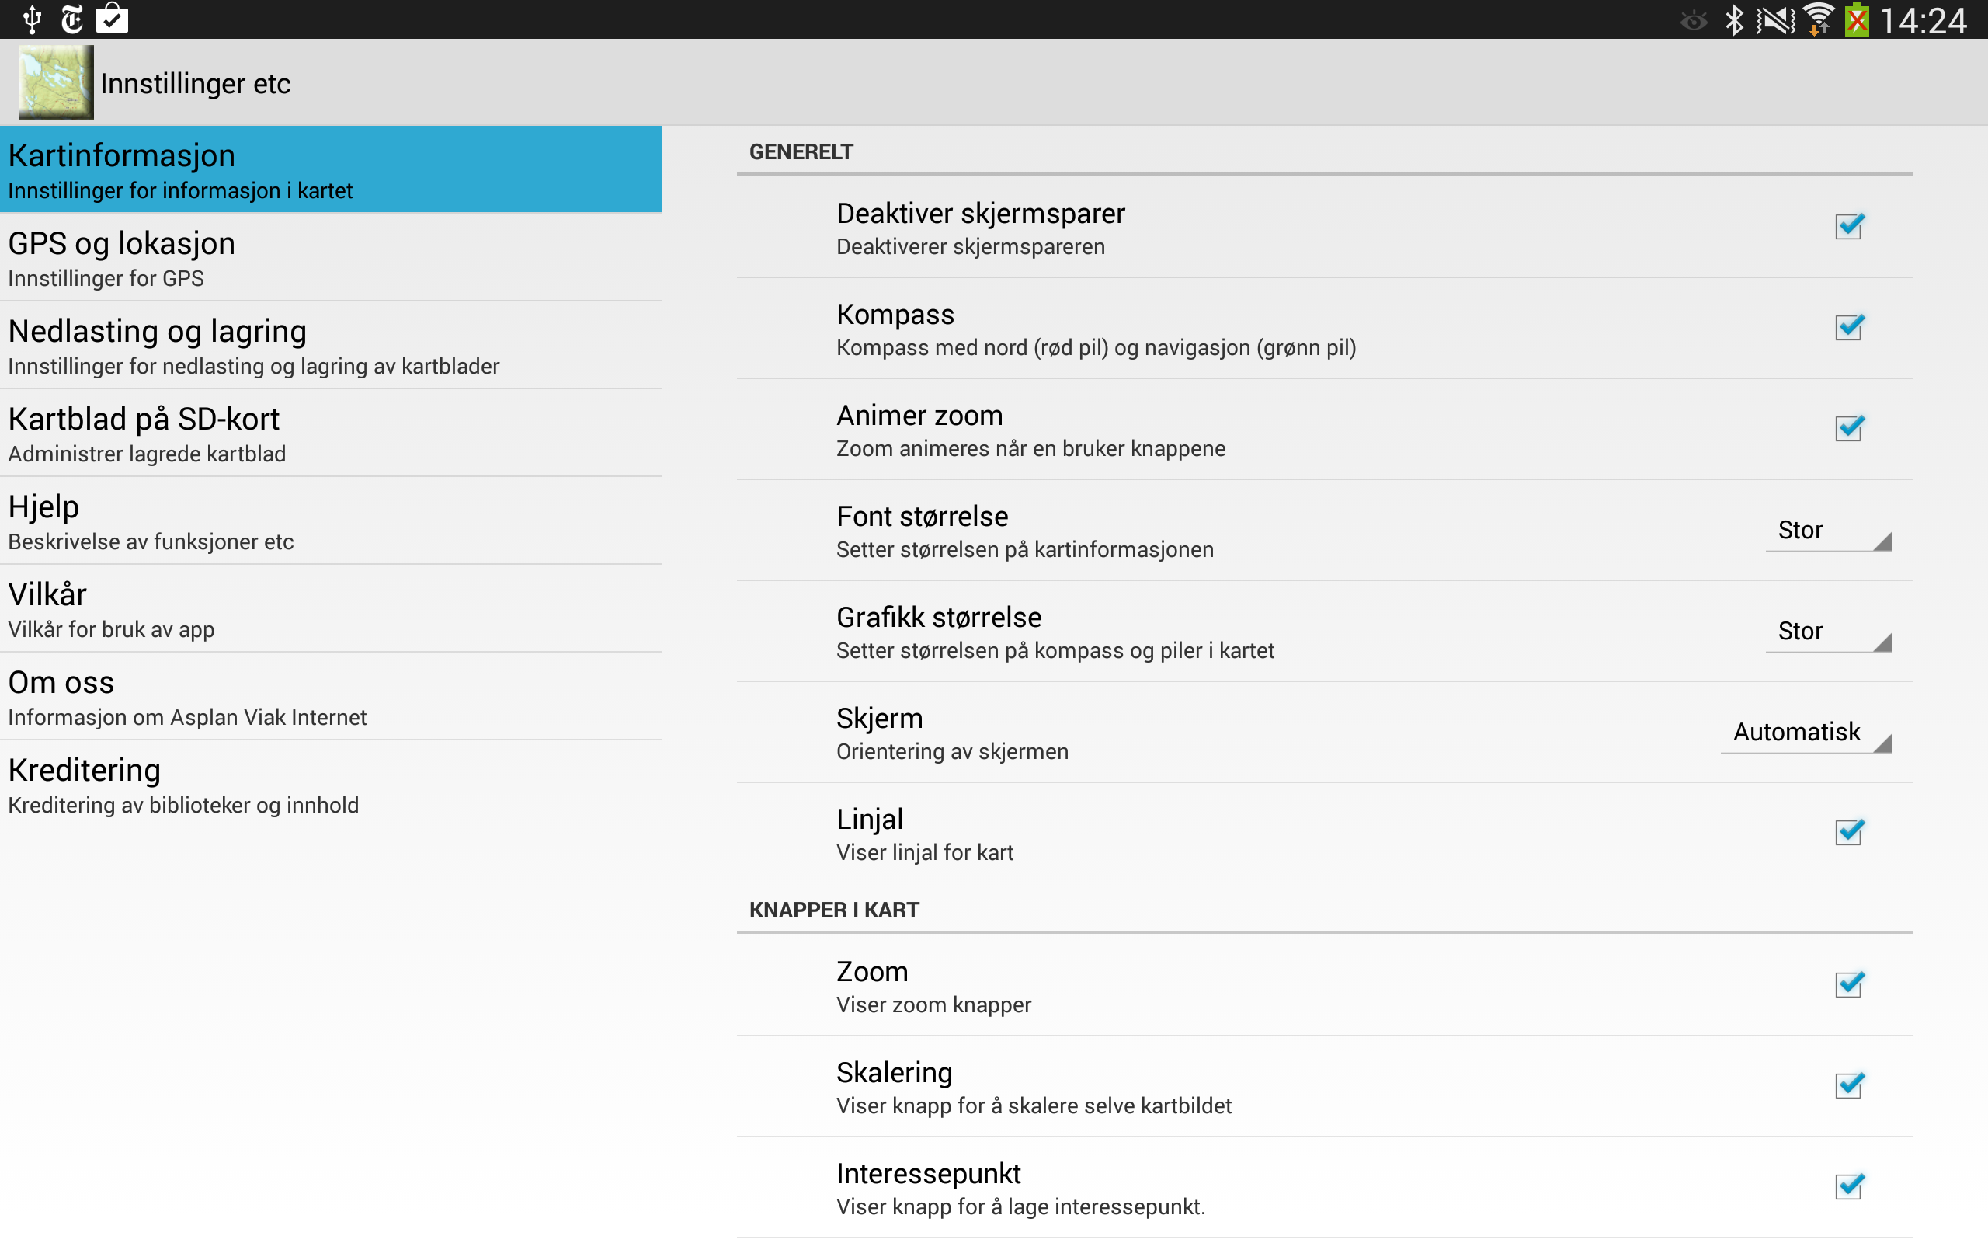Viewport: 1988px width, 1243px height.
Task: Select the Kartinformasjon settings section
Action: click(x=331, y=169)
